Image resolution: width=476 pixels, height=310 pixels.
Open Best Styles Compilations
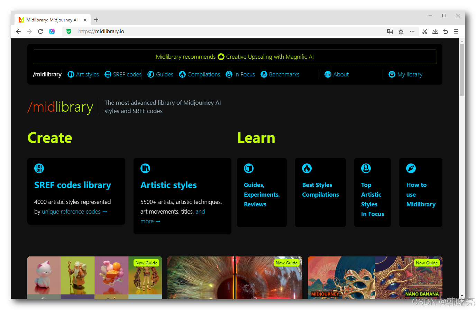click(x=320, y=190)
